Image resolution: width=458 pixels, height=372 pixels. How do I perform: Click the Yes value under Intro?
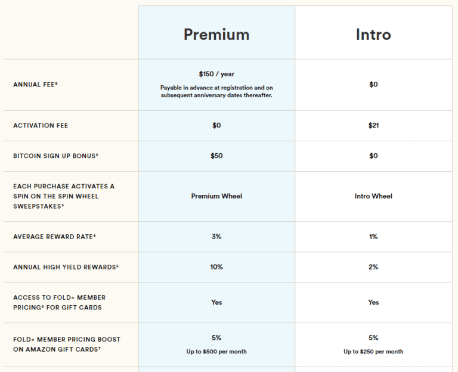point(373,302)
